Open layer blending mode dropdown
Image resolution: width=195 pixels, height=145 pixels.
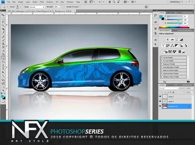click(169, 88)
